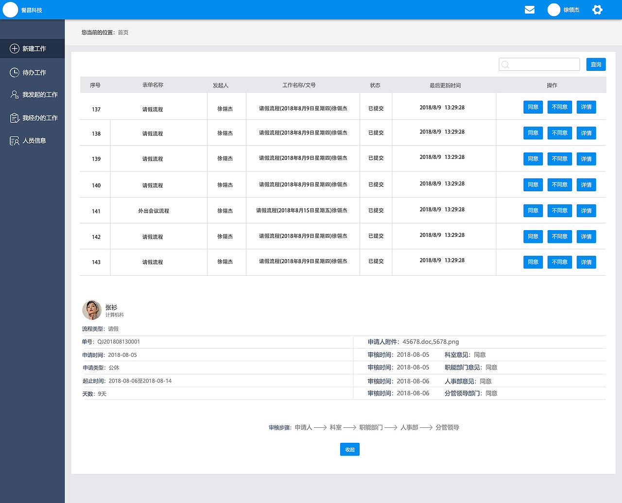Image resolution: width=622 pixels, height=503 pixels.
Task: Click the username 徐领杰 in header
Action: (x=571, y=10)
